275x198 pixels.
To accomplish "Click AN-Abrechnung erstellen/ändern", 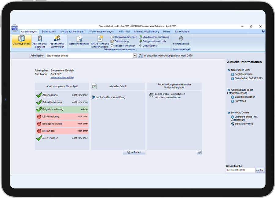I will 100,42.
